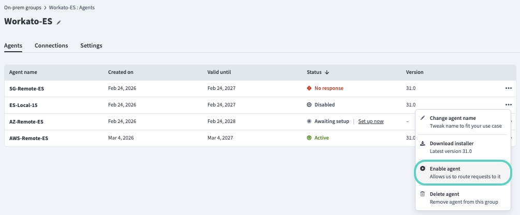Image resolution: width=520 pixels, height=215 pixels.
Task: Click the pencil icon next to Workato-ES title
Action: pos(59,23)
